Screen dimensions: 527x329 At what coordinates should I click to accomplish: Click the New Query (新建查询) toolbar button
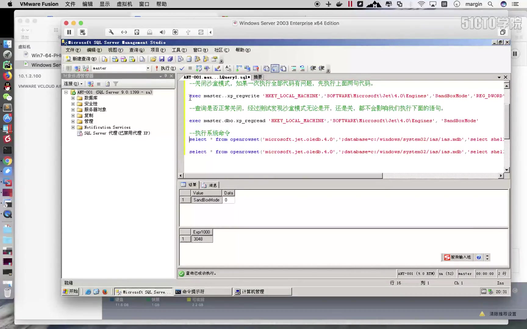[81, 59]
